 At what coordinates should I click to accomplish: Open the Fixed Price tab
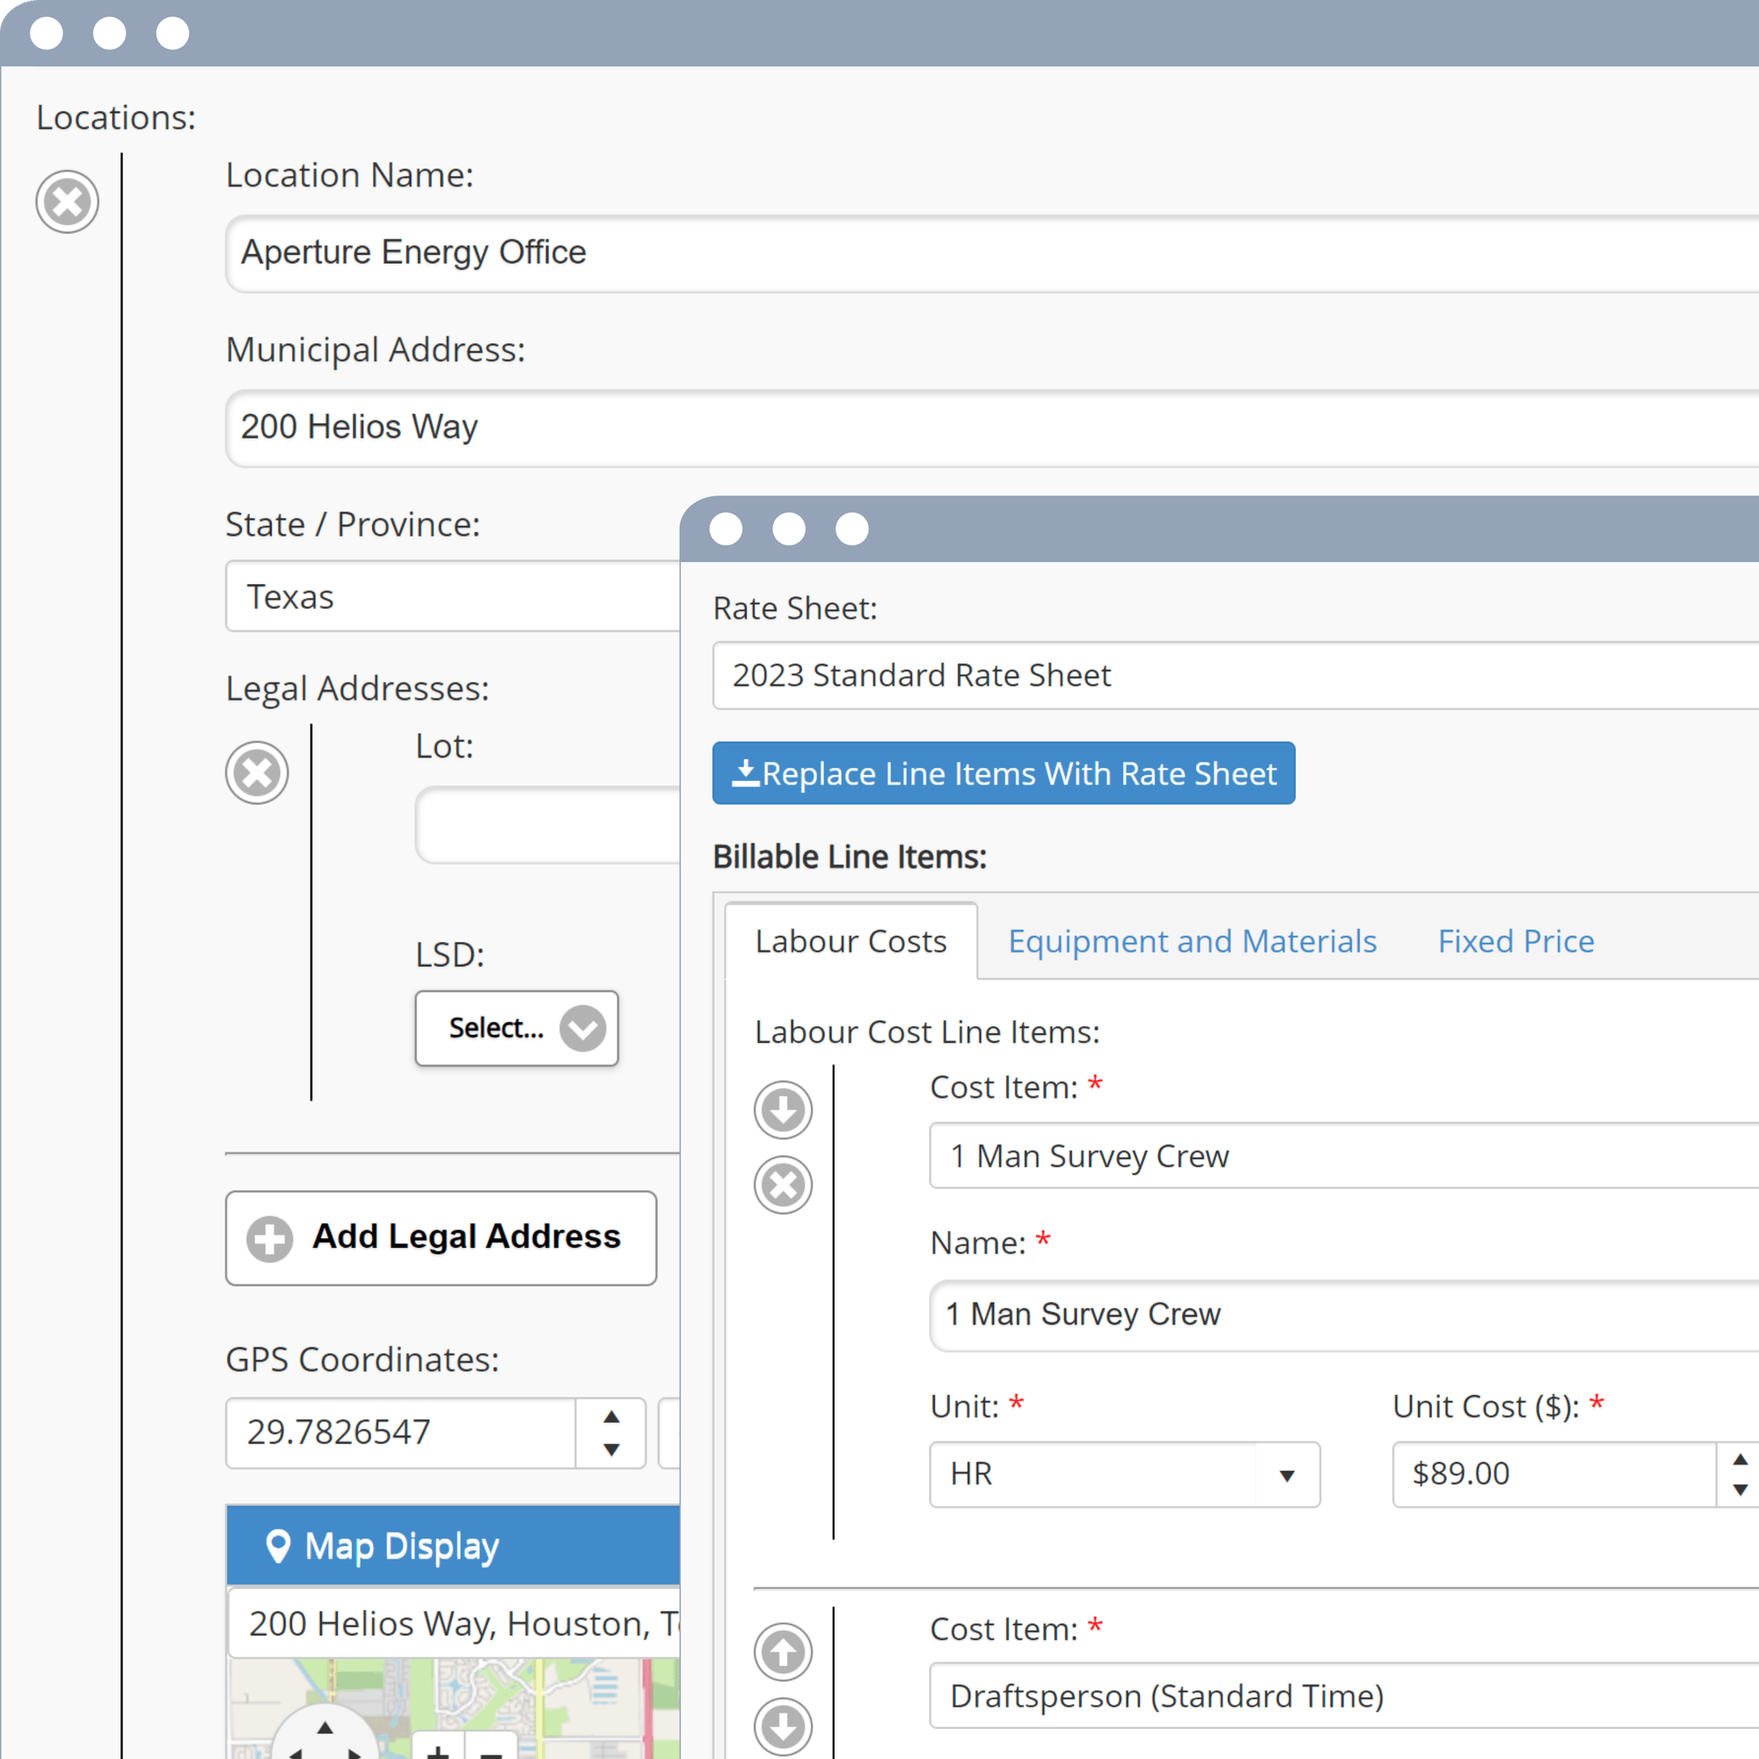point(1515,940)
